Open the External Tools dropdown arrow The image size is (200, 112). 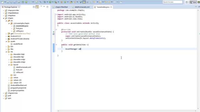tap(58, 2)
